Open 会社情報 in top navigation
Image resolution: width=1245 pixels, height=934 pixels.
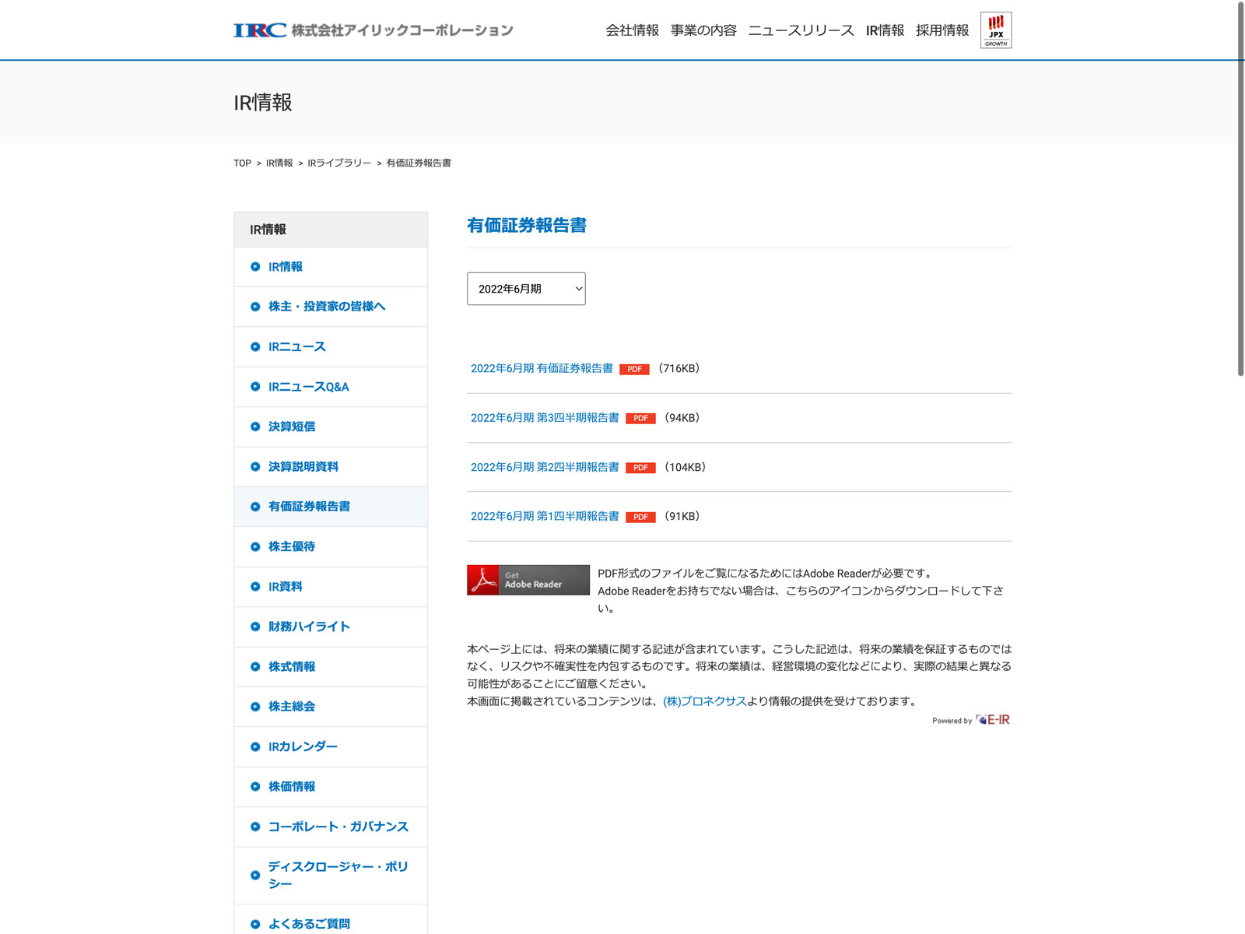point(632,30)
